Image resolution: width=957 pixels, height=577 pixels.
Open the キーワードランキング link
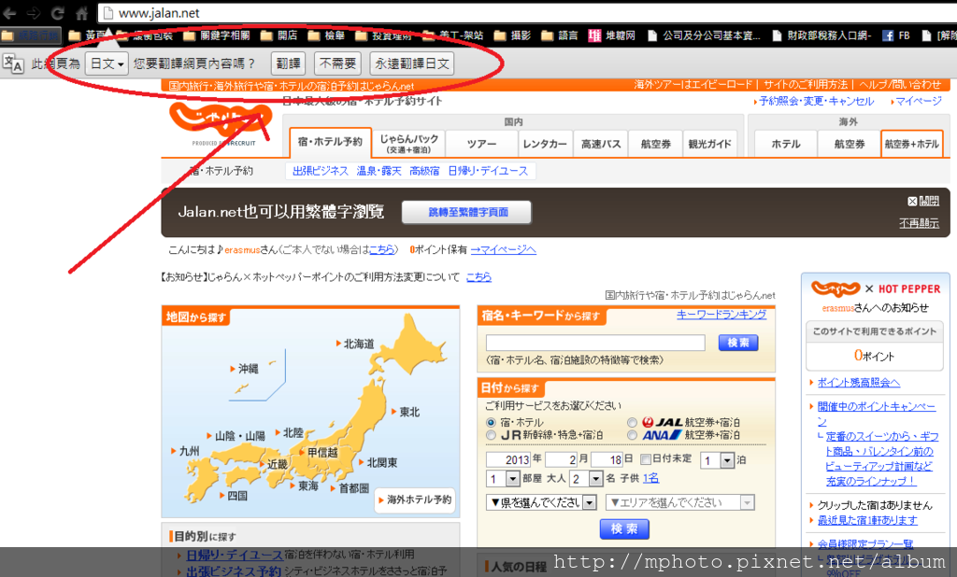pos(721,314)
